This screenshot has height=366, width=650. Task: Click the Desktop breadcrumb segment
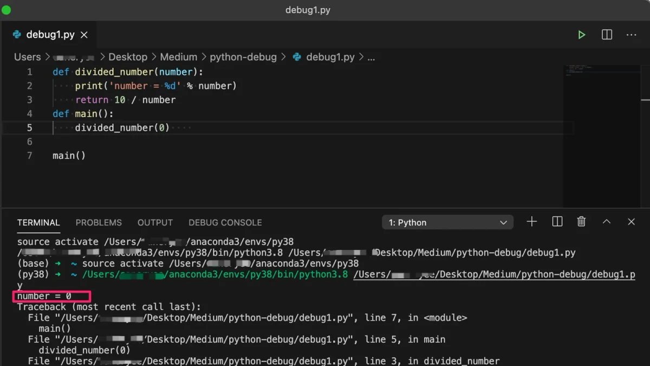[128, 57]
